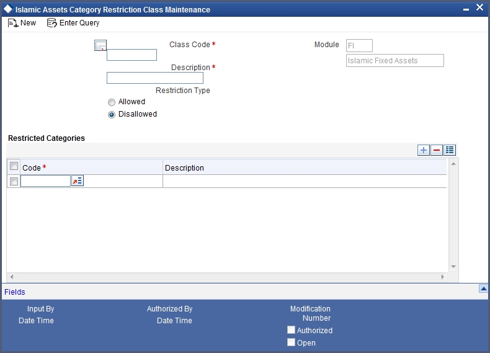Click the New record icon
Image resolution: width=490 pixels, height=353 pixels.
pyautogui.click(x=13, y=23)
